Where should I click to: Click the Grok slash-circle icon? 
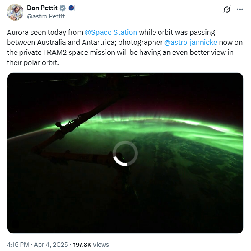pos(227,10)
